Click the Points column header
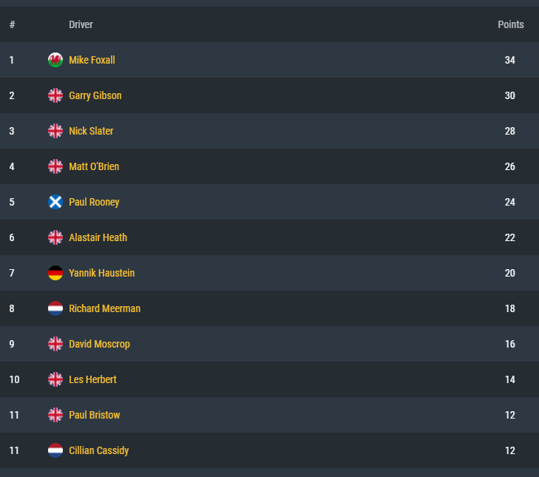The height and width of the screenshot is (477, 539). click(510, 24)
